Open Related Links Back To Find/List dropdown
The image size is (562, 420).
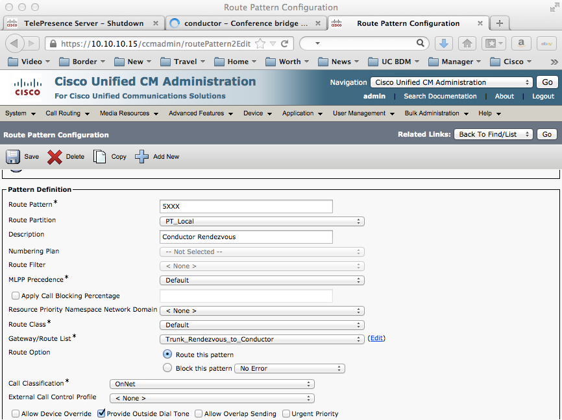493,134
